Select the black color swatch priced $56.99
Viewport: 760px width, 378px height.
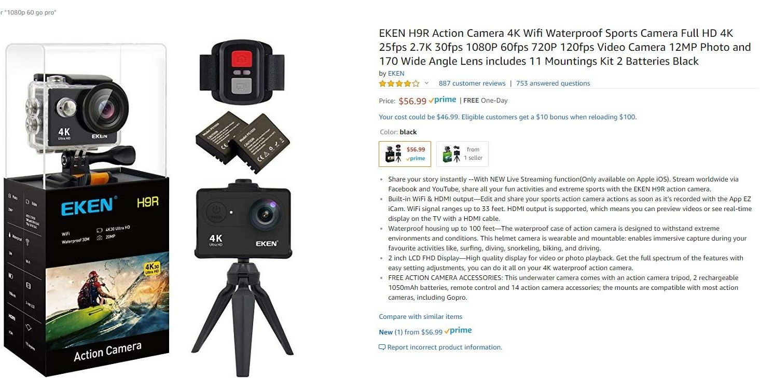coord(405,154)
